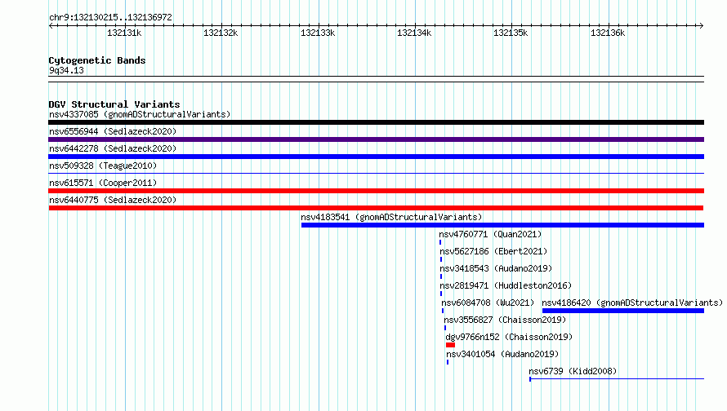Open the nsv6442278 Sedlazeck2020 label

pyautogui.click(x=113, y=148)
